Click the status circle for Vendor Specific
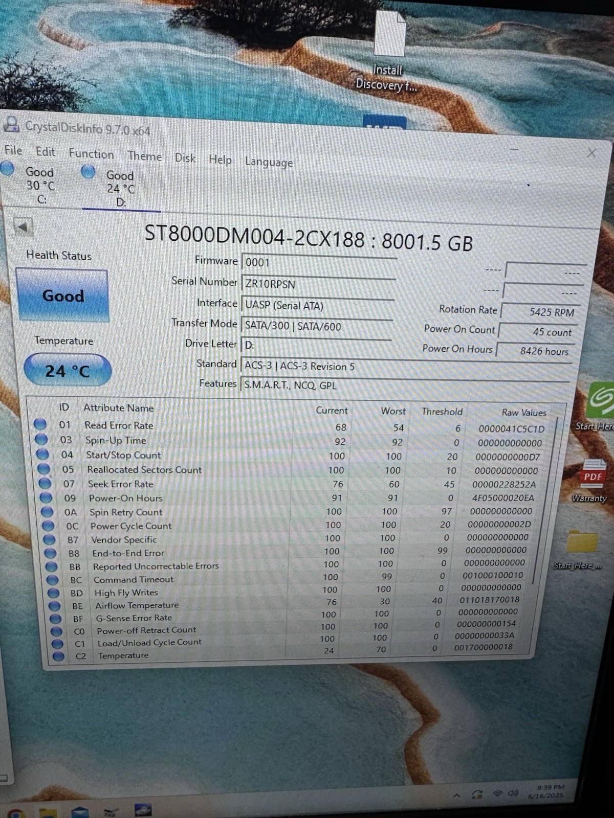The image size is (614, 818). point(49,539)
